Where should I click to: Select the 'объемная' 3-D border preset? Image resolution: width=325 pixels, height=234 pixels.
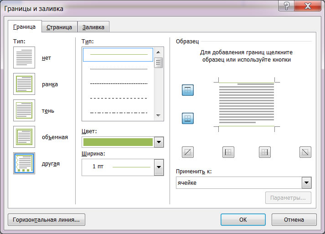[x=24, y=137]
